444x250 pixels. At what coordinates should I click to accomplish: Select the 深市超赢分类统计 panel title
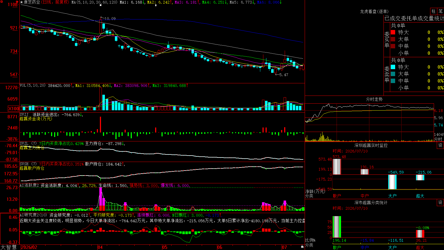point(371,202)
